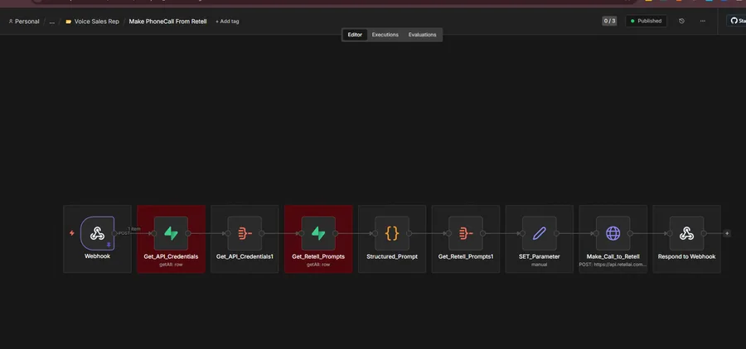Click the SET_Parameter node label
The width and height of the screenshot is (746, 349).
click(x=539, y=256)
